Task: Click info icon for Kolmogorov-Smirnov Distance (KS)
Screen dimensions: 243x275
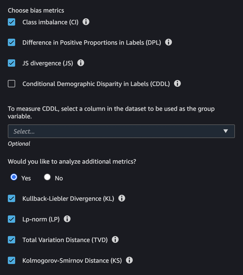Action: point(129,260)
